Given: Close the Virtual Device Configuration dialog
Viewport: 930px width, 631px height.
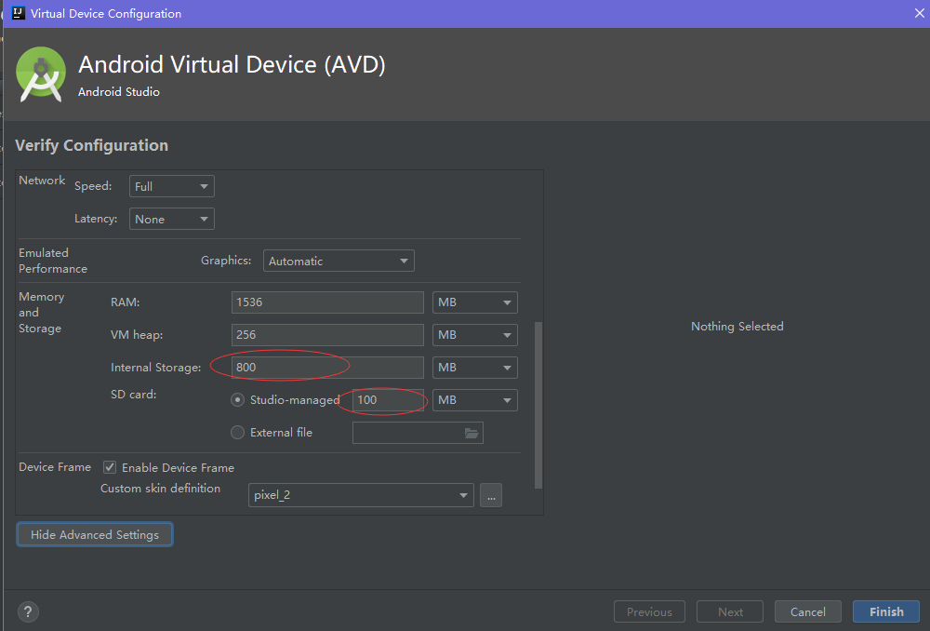Looking at the screenshot, I should [x=919, y=13].
